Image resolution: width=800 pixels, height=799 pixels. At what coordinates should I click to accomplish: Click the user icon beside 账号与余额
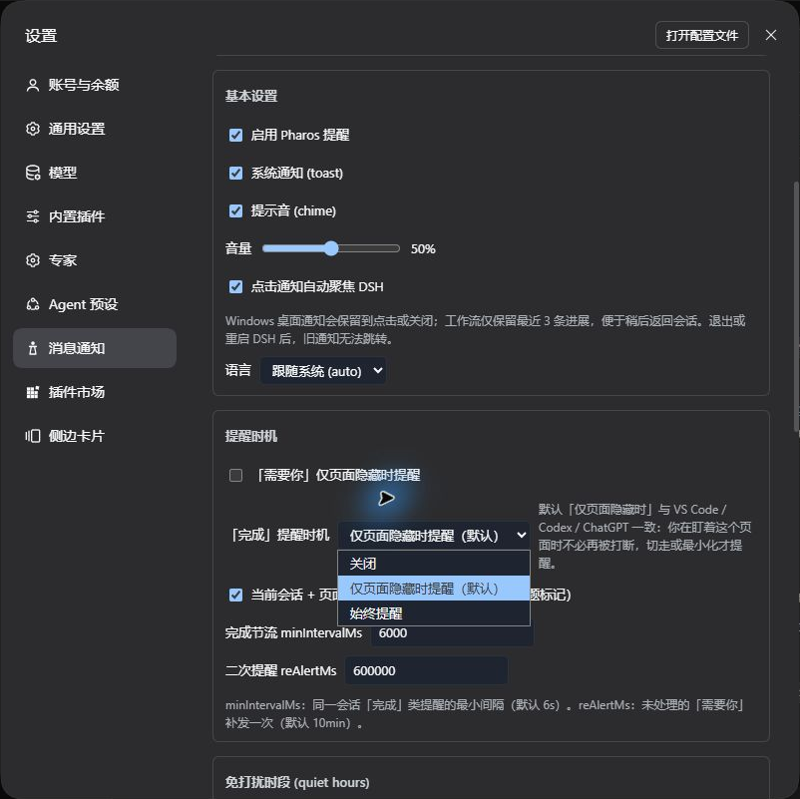pyautogui.click(x=33, y=85)
